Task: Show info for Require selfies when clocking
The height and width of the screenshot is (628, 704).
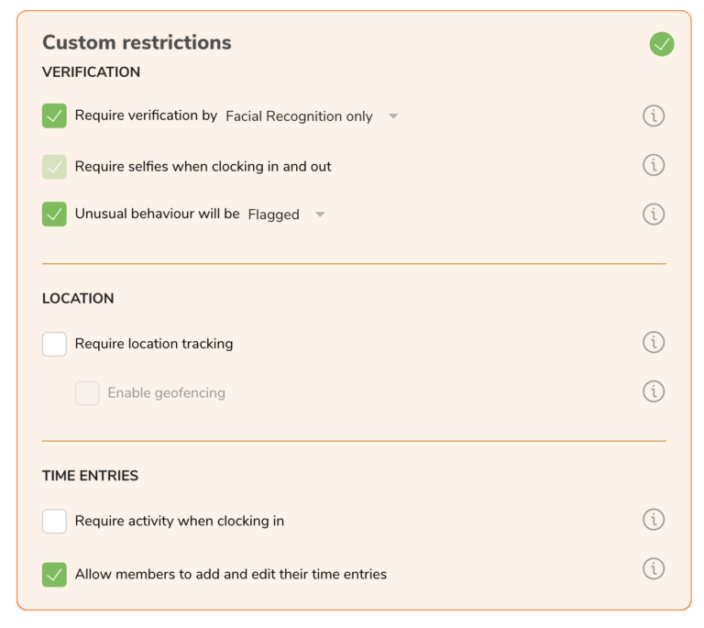Action: click(654, 165)
